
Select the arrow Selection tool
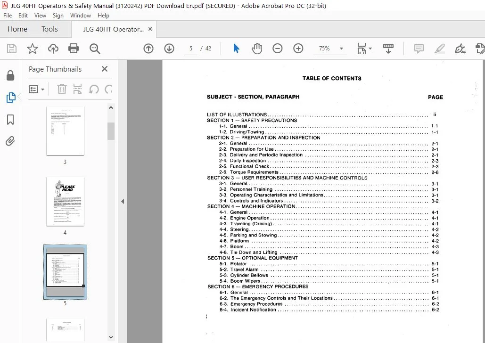click(236, 49)
